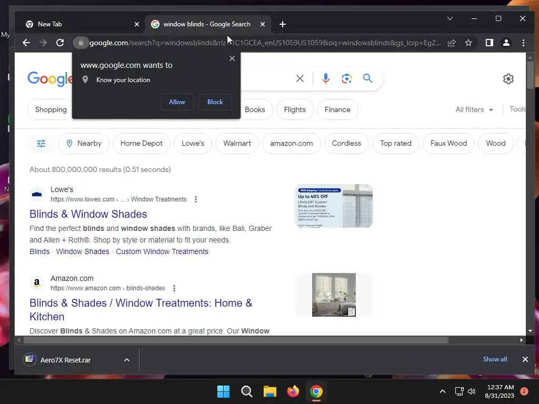Bookmark this page with star icon
Viewport: 539px width, 404px height.
[468, 43]
